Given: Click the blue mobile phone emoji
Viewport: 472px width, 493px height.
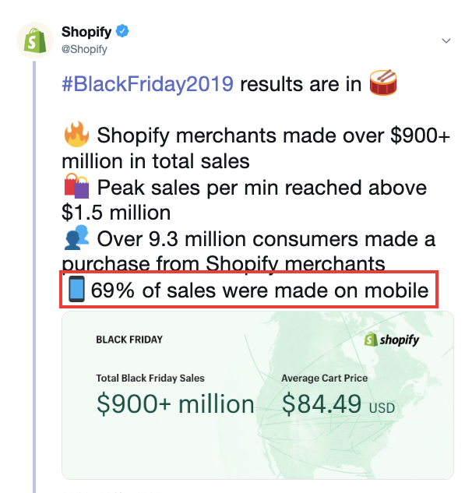Looking at the screenshot, I should pyautogui.click(x=77, y=289).
